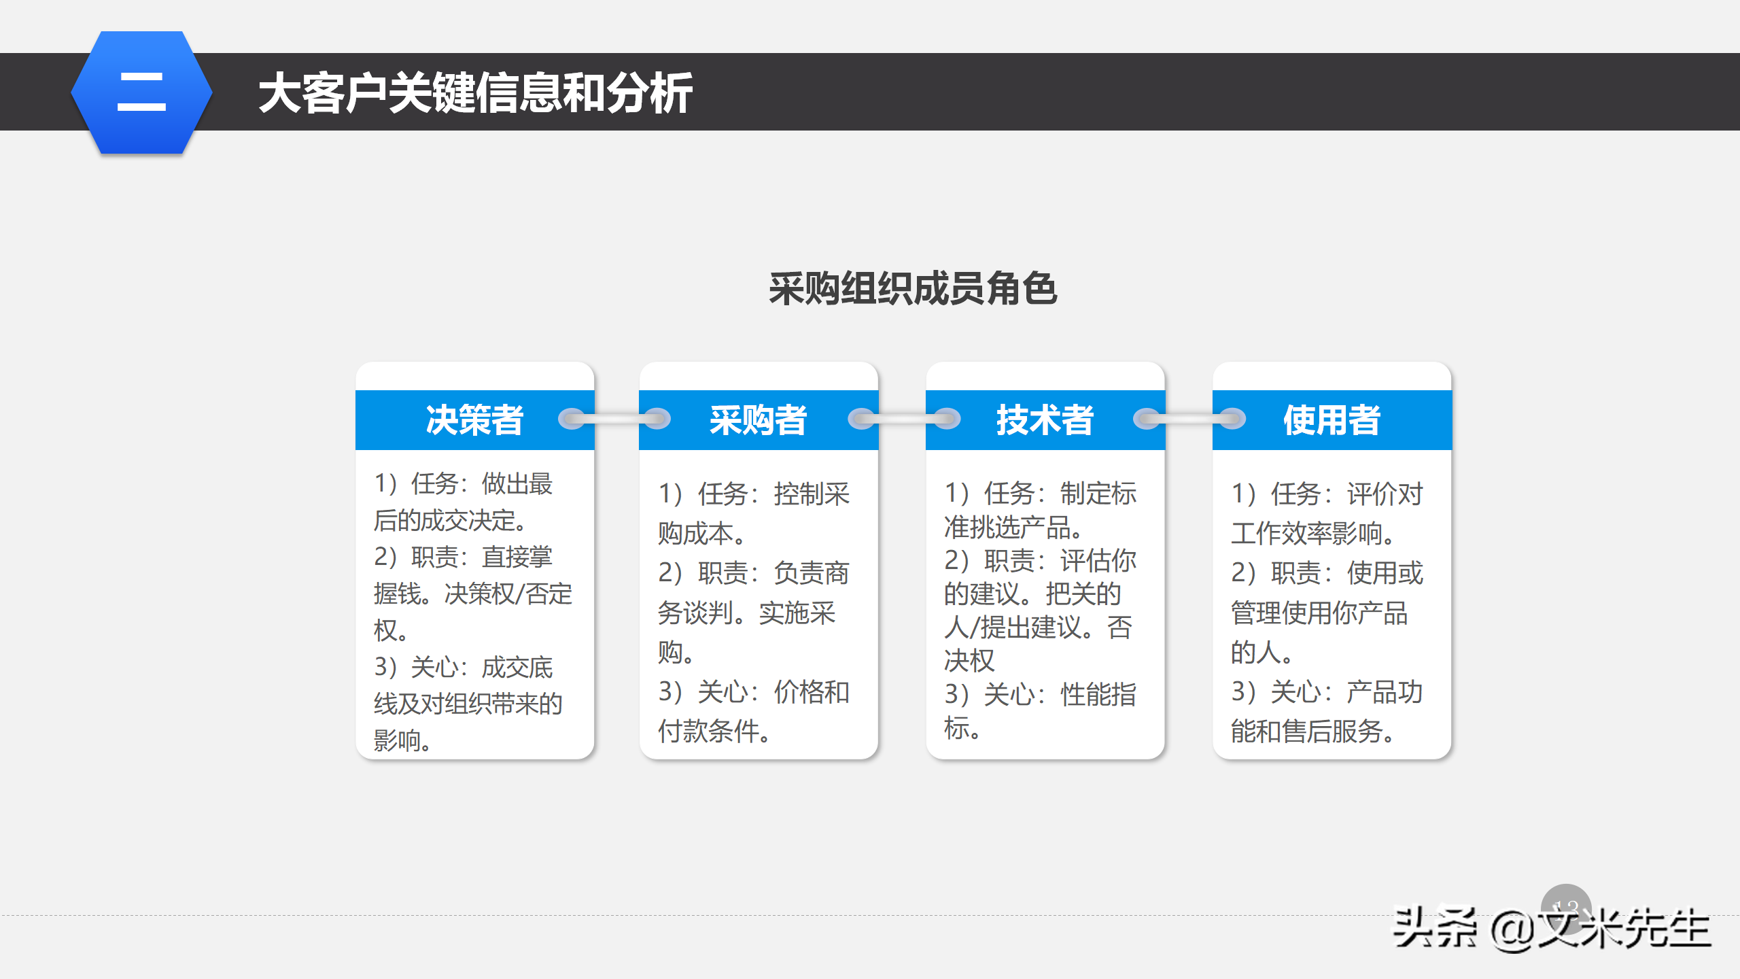The image size is (1740, 979).
Task: Expand the 技术者 card details
Action: (x=1045, y=612)
